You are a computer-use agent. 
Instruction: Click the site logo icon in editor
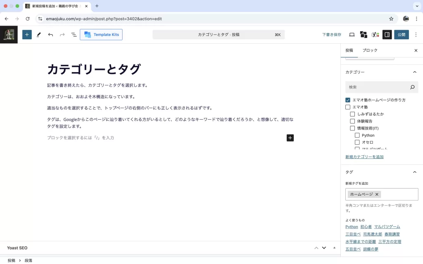coord(9,35)
